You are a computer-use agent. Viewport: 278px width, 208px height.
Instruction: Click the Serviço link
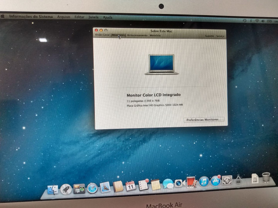pos(220,36)
